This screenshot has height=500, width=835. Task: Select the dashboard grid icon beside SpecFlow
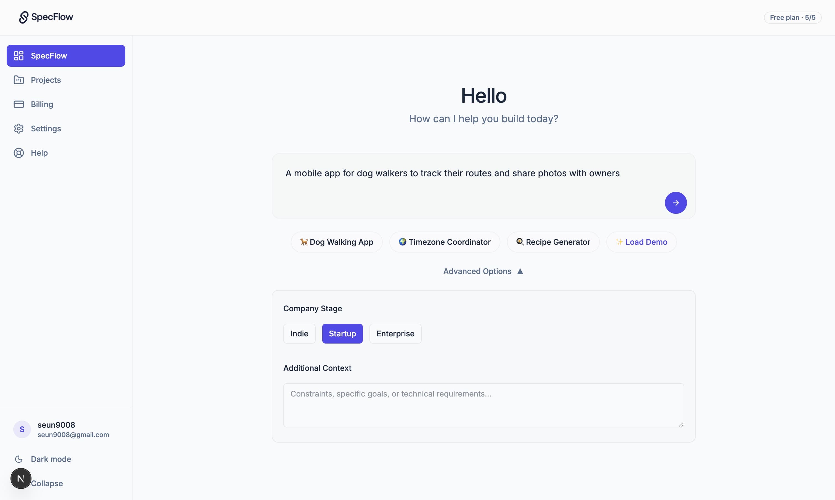tap(19, 55)
